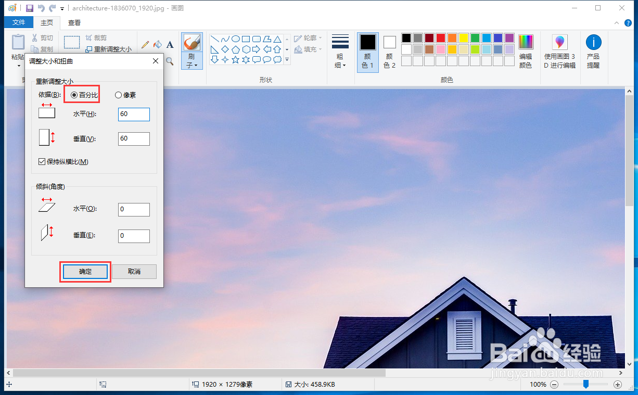Image resolution: width=638 pixels, height=395 pixels.
Task: Open the 填充 fill dropdown
Action: coord(308,49)
